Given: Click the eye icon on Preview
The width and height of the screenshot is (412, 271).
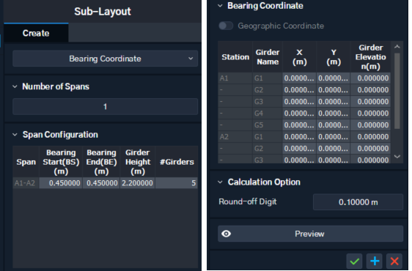Looking at the screenshot, I should click(x=227, y=234).
